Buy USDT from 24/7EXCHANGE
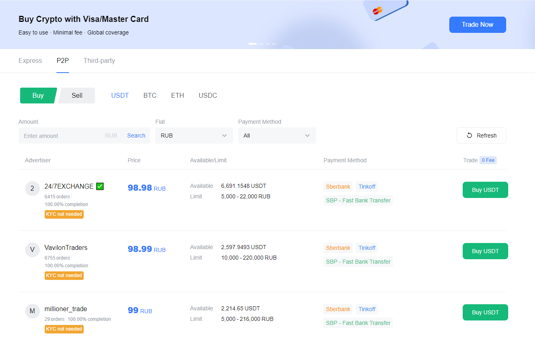The image size is (535, 344). coord(485,190)
